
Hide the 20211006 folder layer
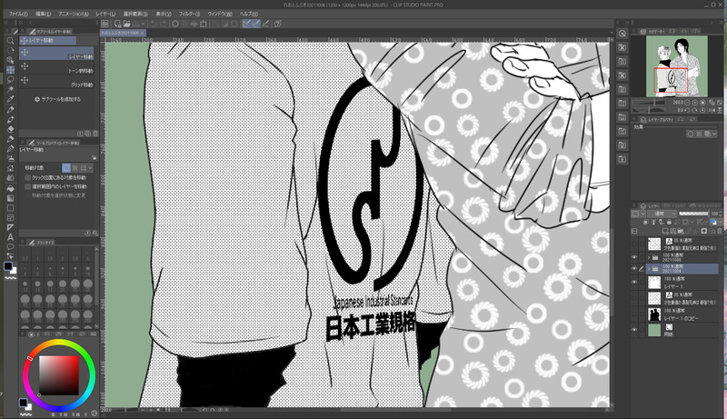[x=634, y=257]
